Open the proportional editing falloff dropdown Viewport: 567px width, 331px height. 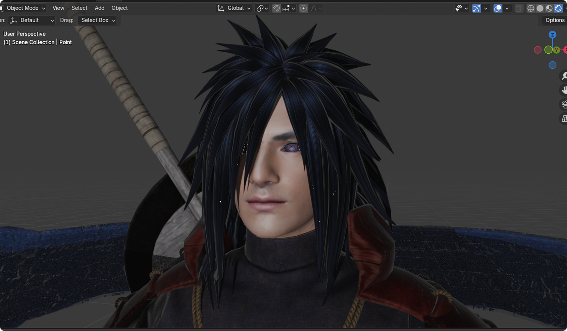pyautogui.click(x=316, y=8)
